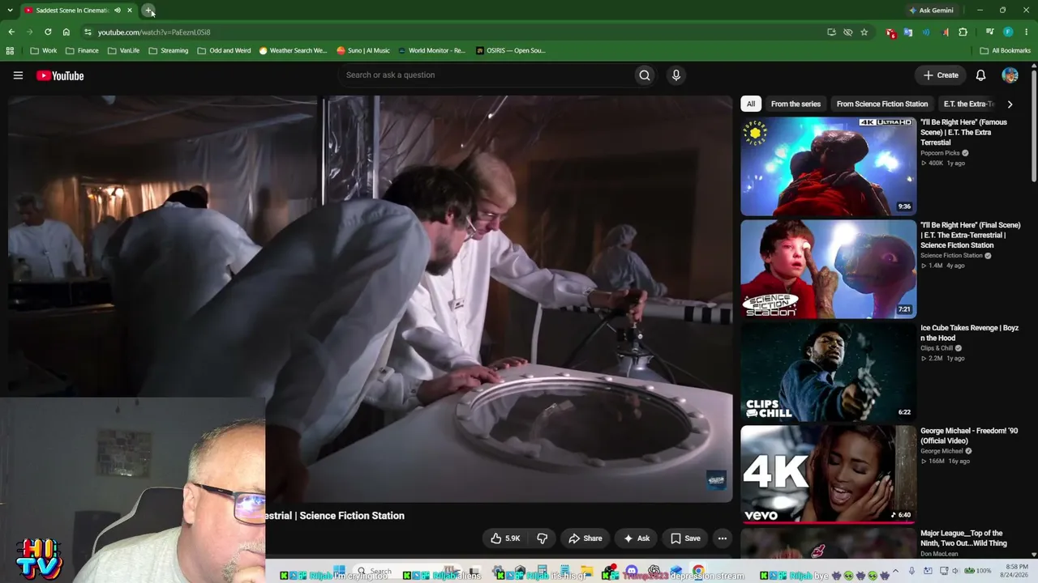The width and height of the screenshot is (1038, 583).
Task: Open the Weather Search bookmark
Action: 293,50
